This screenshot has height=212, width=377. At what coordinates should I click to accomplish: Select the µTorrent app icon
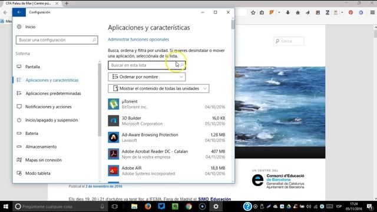coord(114,104)
